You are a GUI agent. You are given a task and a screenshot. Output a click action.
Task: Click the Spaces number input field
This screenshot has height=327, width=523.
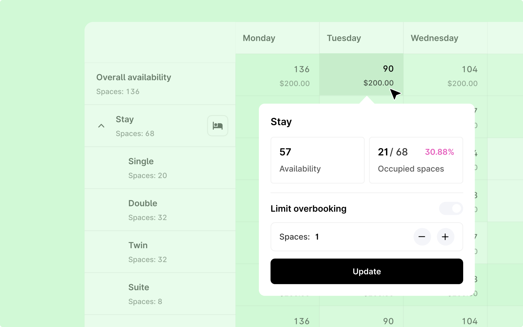click(343, 237)
